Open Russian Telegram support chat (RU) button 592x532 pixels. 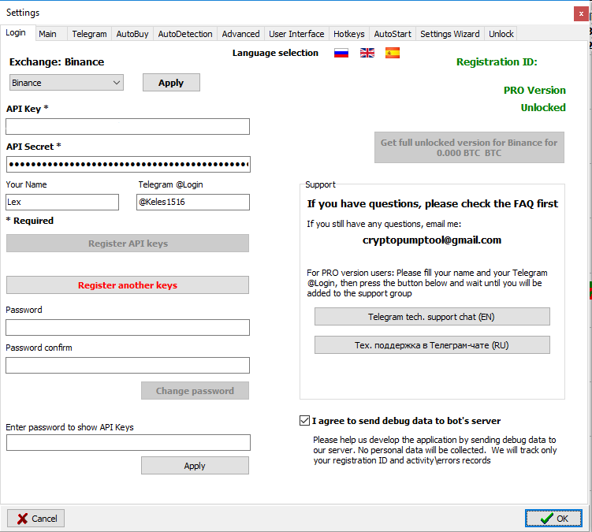click(432, 345)
